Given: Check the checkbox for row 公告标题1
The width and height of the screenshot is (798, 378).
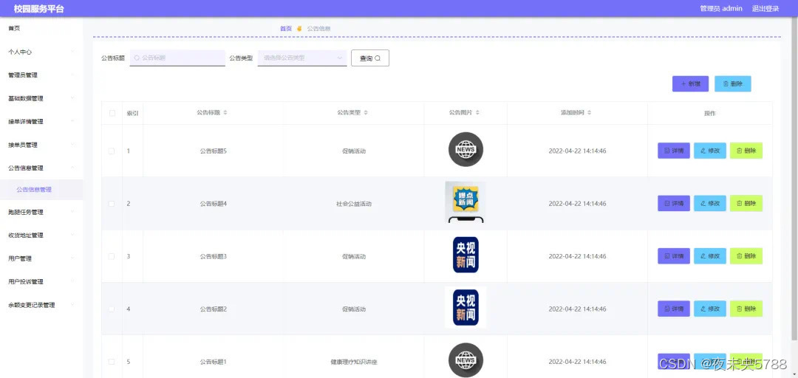Looking at the screenshot, I should point(112,362).
